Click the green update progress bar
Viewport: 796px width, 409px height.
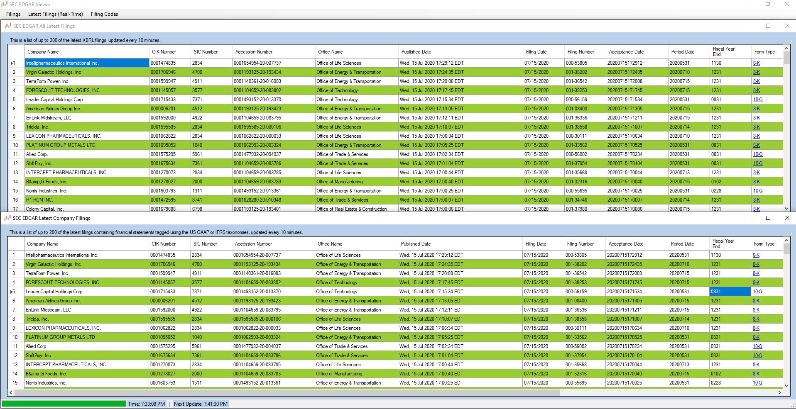pos(64,404)
